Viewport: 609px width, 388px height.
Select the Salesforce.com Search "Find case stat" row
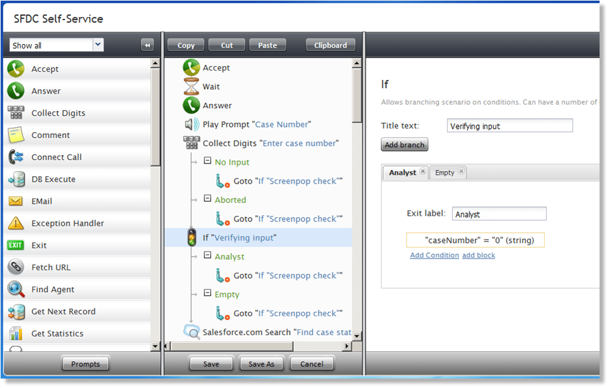click(x=267, y=332)
